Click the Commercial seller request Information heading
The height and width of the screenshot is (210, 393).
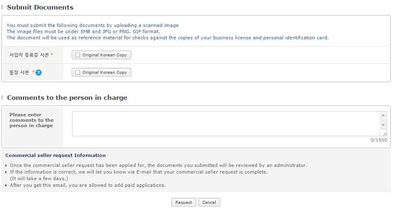point(55,155)
